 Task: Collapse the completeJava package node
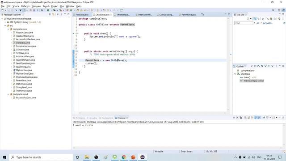coord(8,29)
